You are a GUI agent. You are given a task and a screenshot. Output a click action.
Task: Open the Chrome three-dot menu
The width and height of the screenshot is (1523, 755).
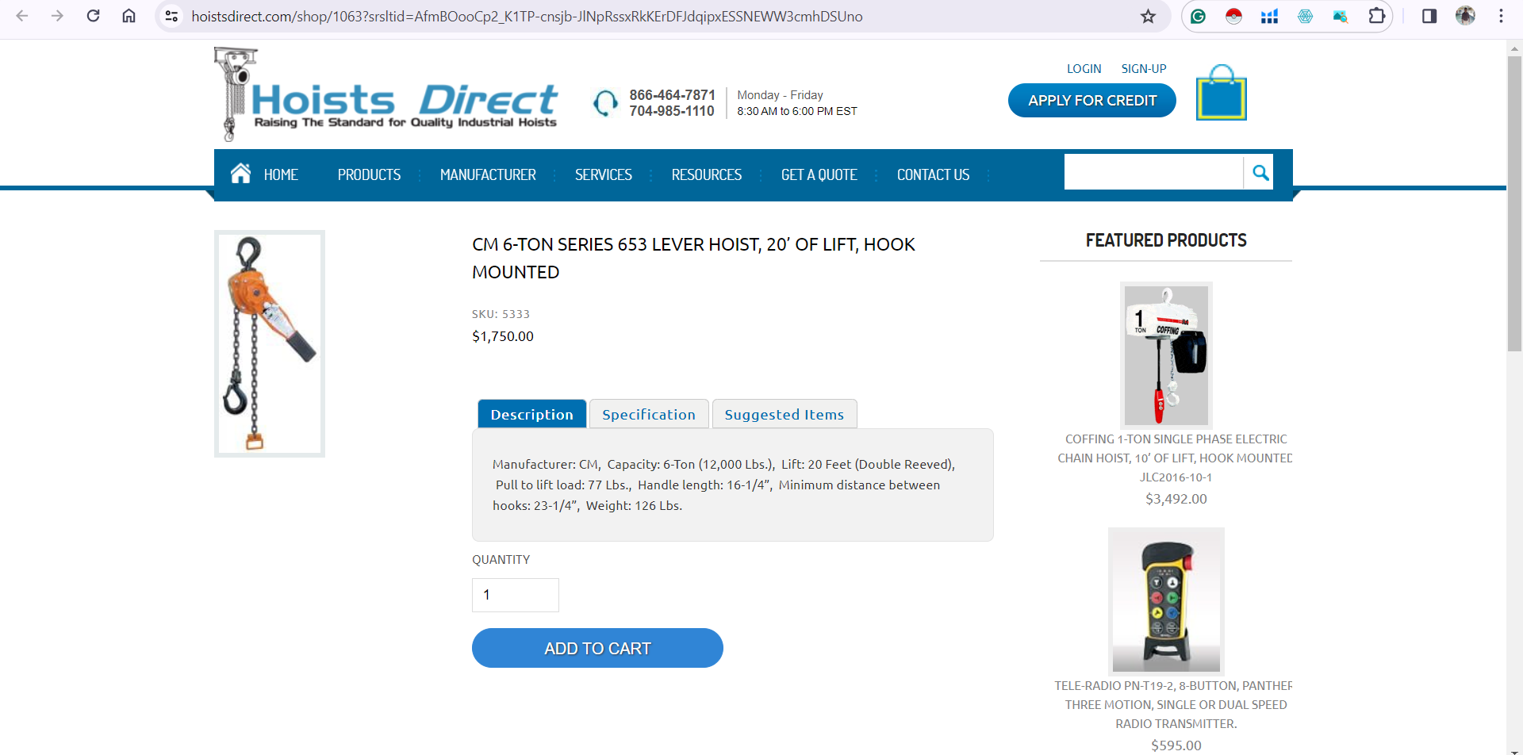click(x=1501, y=16)
